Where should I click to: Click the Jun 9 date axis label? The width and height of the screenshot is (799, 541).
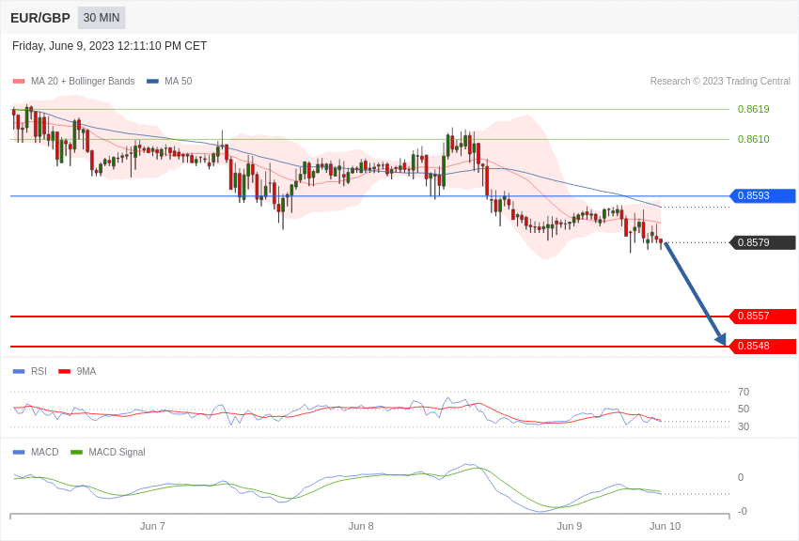(570, 526)
